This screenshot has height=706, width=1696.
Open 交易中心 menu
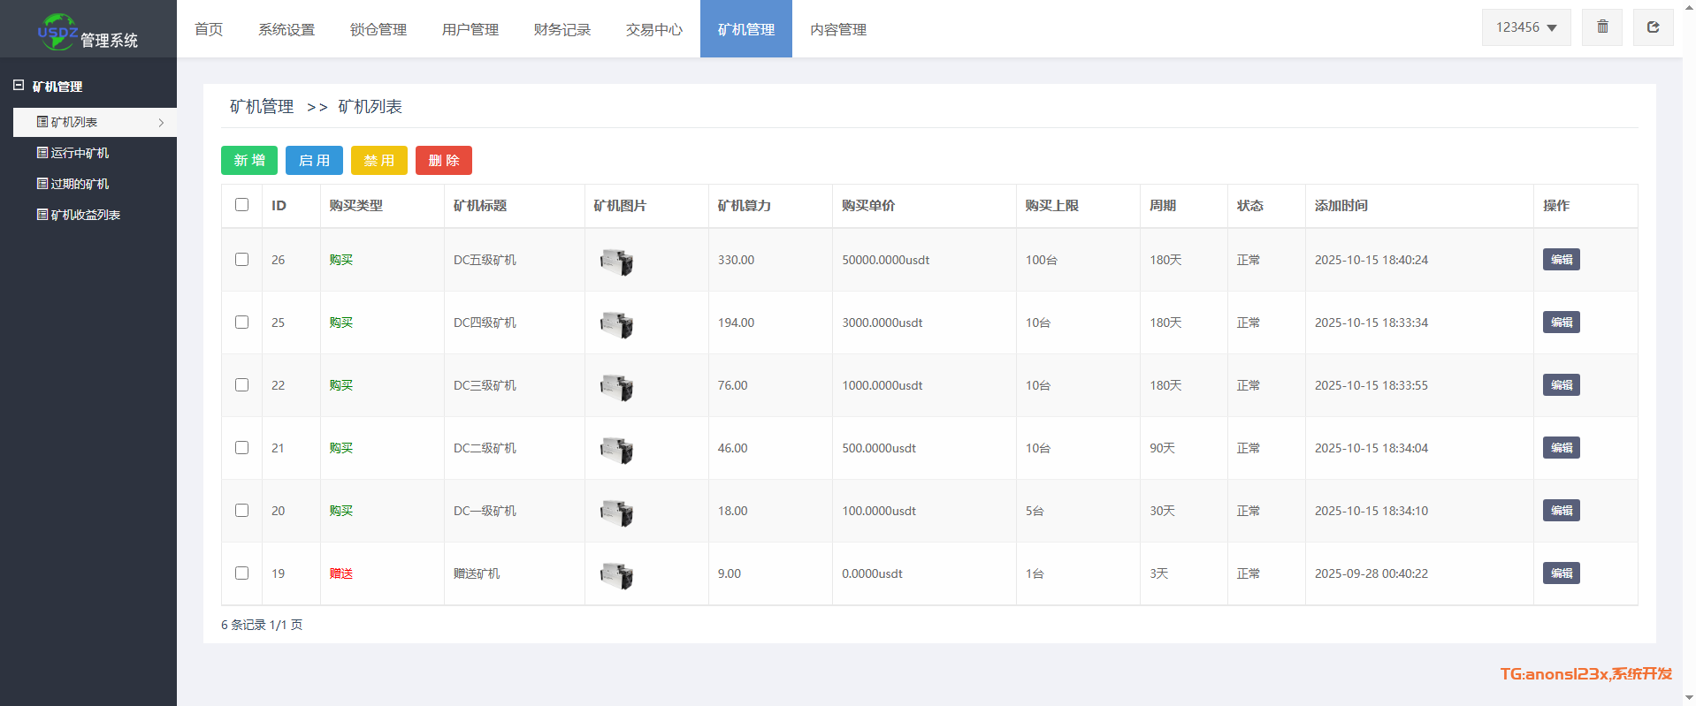(x=654, y=29)
